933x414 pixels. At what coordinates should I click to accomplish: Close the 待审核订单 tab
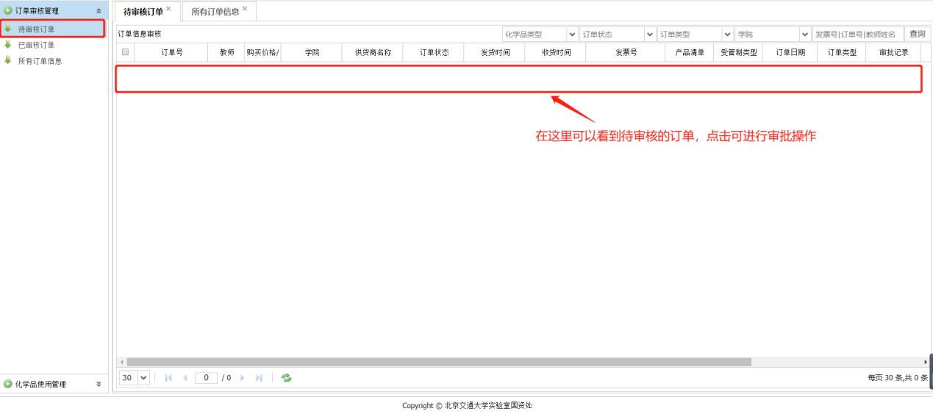(x=168, y=9)
